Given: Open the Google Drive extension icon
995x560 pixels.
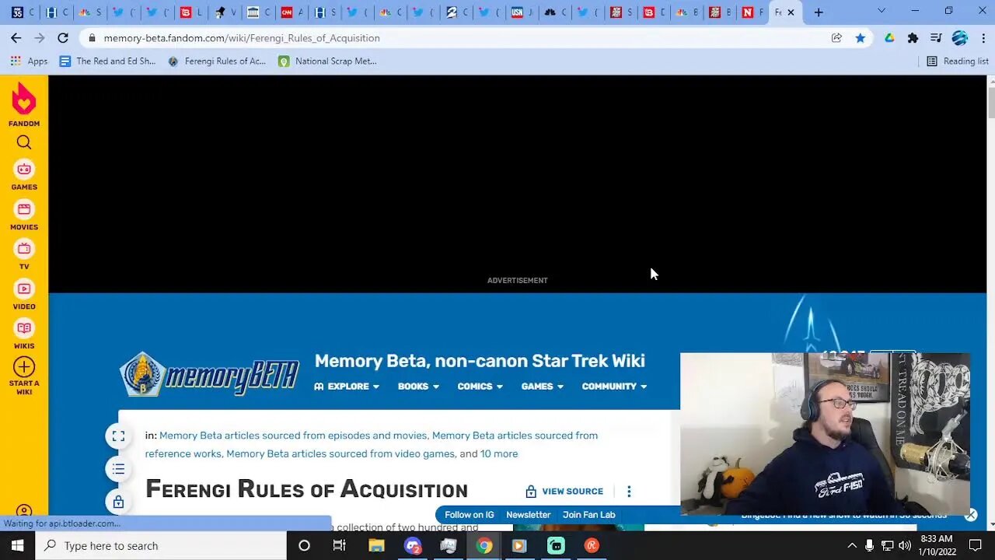Looking at the screenshot, I should click(889, 37).
